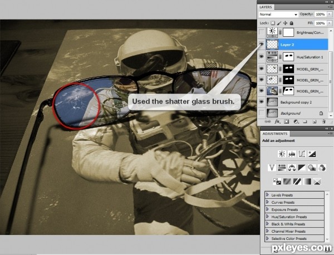
Task: Click the Fill 100% field
Action: [321, 23]
